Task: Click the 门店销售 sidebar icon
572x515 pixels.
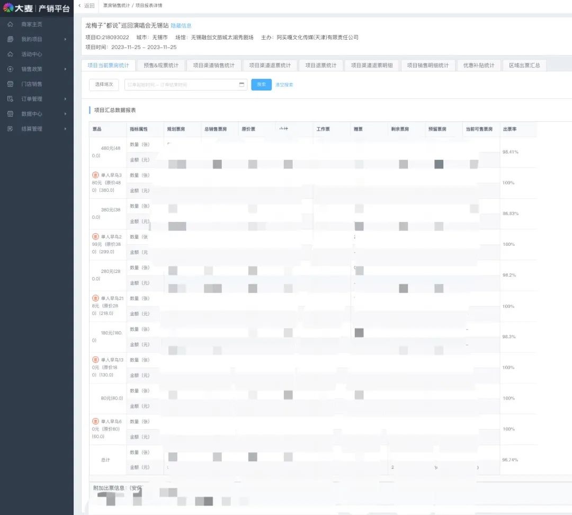Action: pos(10,84)
